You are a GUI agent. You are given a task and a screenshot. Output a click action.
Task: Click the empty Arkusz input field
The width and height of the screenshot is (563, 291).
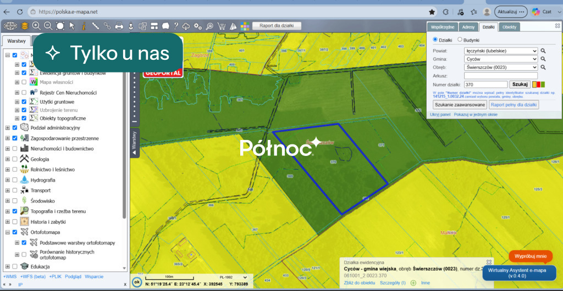click(x=501, y=76)
